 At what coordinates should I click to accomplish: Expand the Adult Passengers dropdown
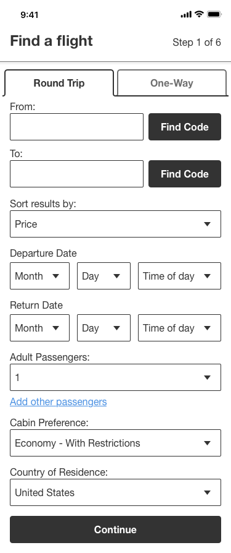(116, 377)
